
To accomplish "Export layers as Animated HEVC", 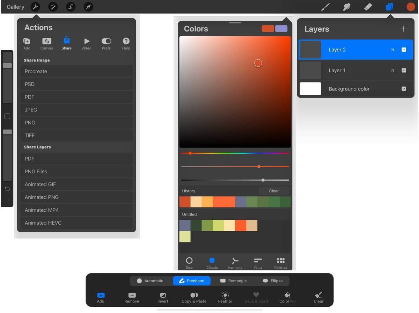I will (x=76, y=223).
